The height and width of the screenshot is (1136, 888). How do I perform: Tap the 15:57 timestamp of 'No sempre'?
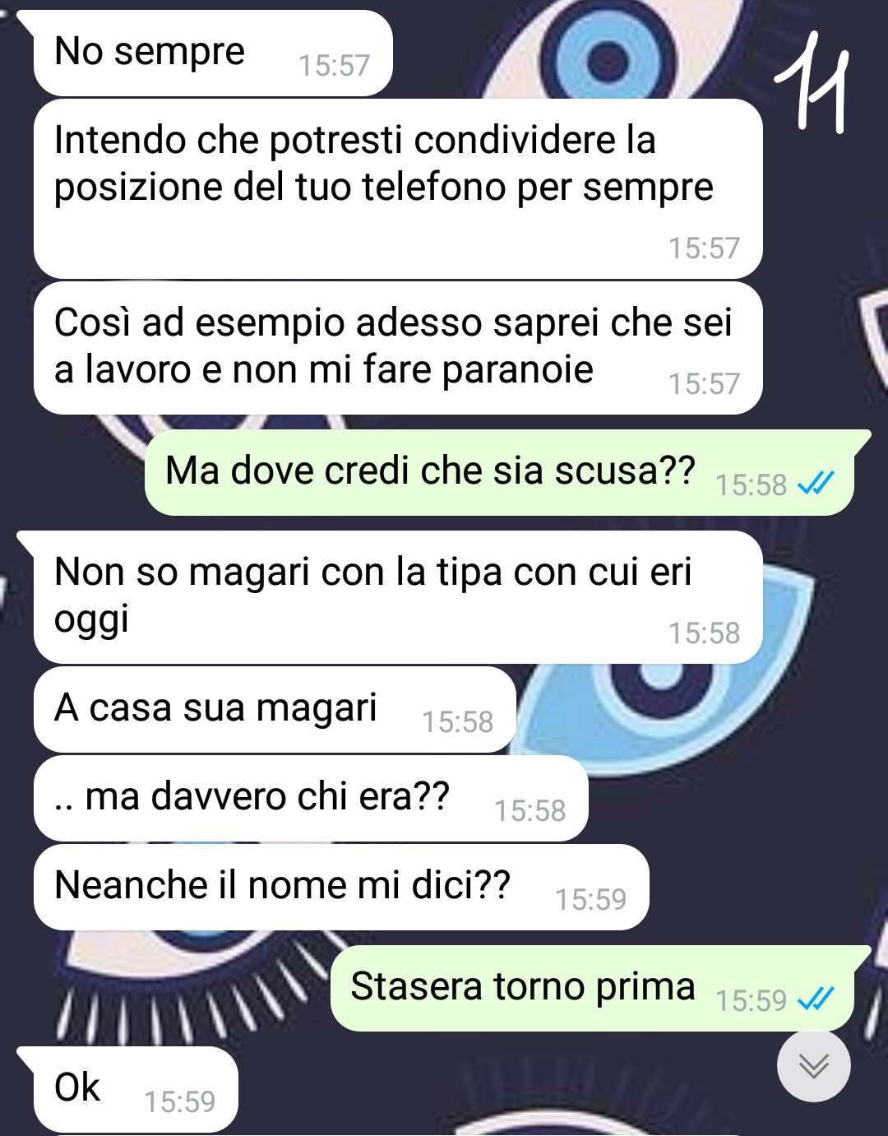334,65
